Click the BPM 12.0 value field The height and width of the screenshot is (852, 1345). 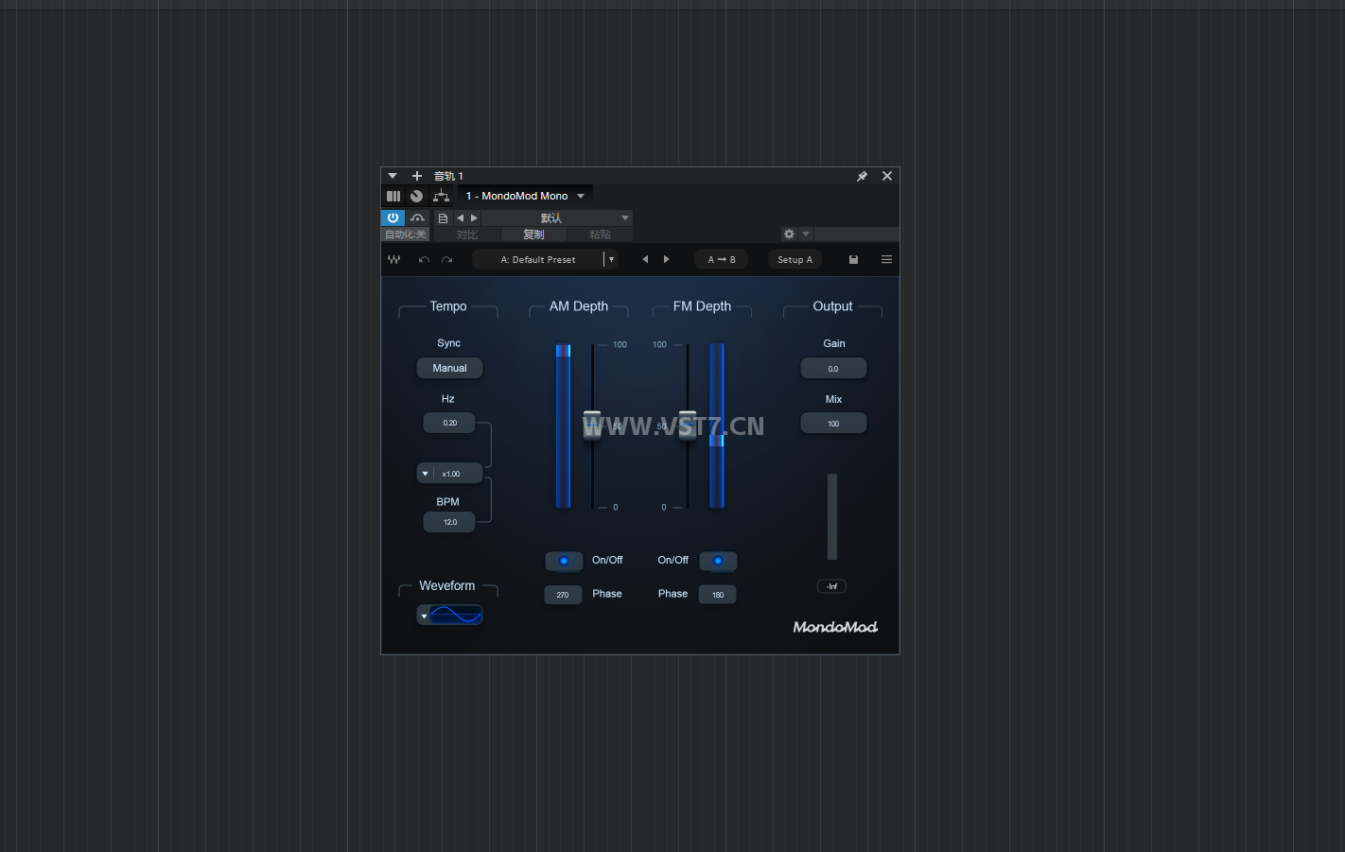pos(449,522)
